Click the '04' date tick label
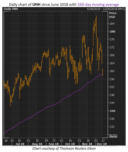 (47, 141)
